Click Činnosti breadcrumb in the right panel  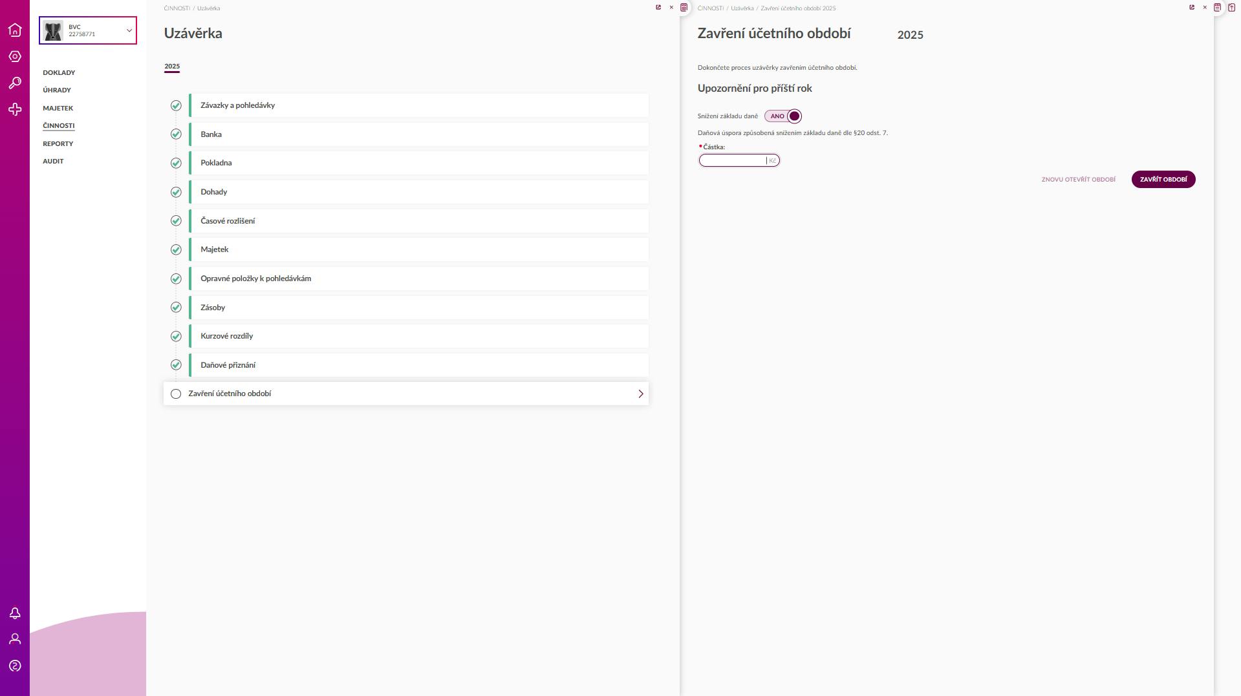(x=711, y=8)
